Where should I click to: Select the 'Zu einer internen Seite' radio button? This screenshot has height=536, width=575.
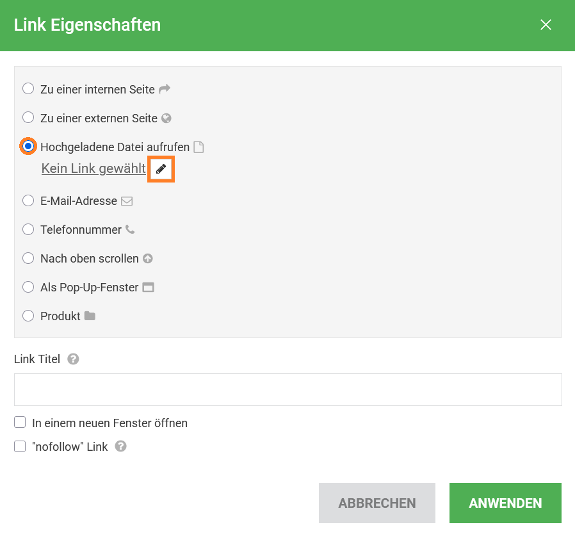click(x=28, y=89)
